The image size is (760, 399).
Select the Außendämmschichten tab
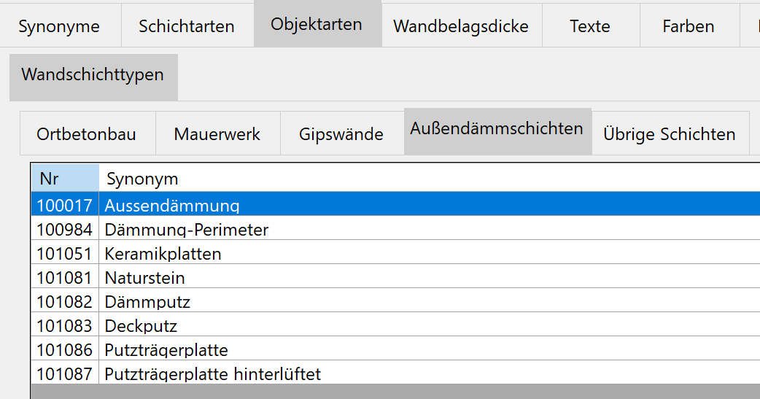pyautogui.click(x=497, y=131)
